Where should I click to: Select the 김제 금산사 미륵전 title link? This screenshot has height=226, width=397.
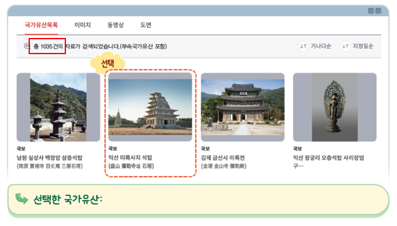tap(223, 158)
